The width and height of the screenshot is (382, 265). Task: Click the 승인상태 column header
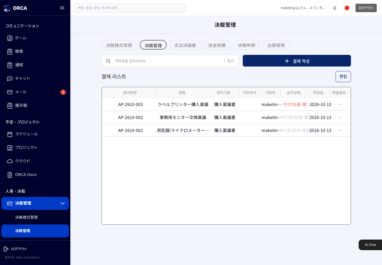(x=294, y=93)
